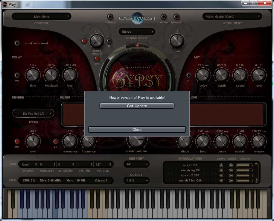Toggle the FILTER on switch
274x221 pixels.
(55, 141)
